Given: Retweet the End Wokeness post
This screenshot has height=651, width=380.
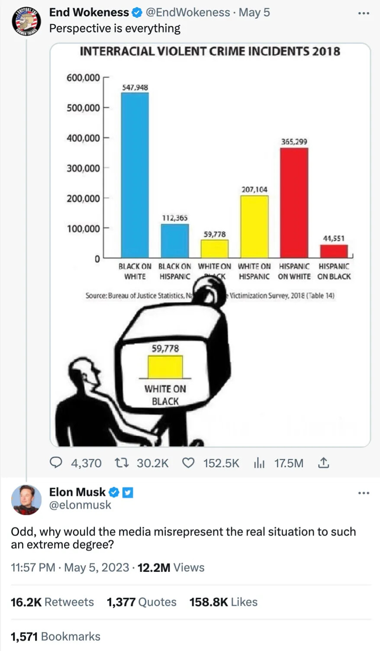Looking at the screenshot, I should click(122, 463).
